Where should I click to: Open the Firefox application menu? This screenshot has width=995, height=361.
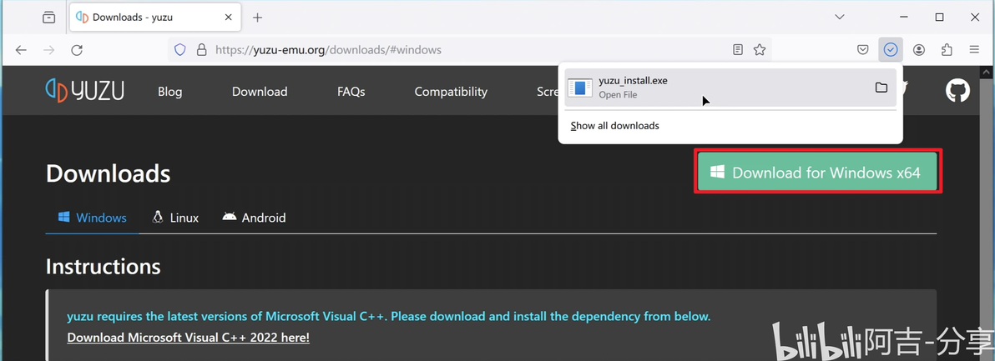[974, 50]
